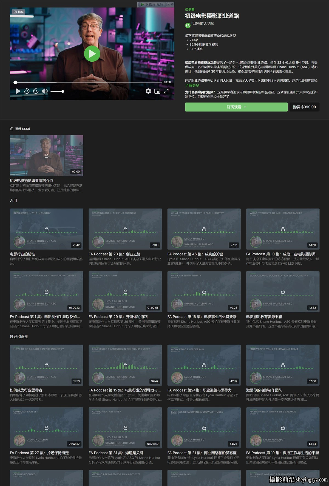Open the Getting Prepared for Film Projects thumbnail
The height and width of the screenshot is (486, 329).
click(125, 478)
